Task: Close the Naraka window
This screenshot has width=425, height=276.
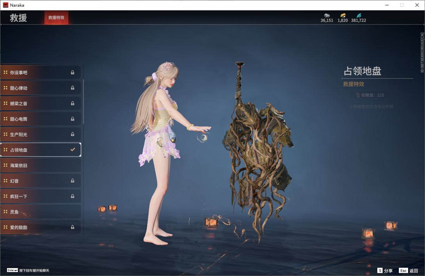Action: 417,5
